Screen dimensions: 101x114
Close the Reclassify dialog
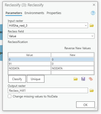(x=94, y=5)
